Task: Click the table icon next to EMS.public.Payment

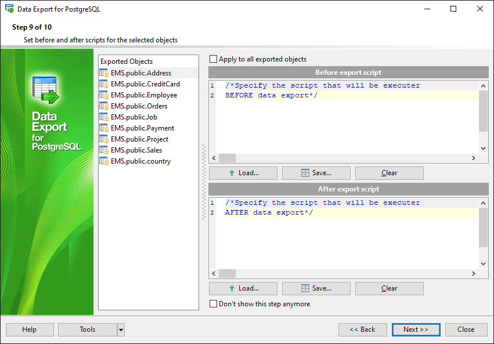Action: point(104,128)
